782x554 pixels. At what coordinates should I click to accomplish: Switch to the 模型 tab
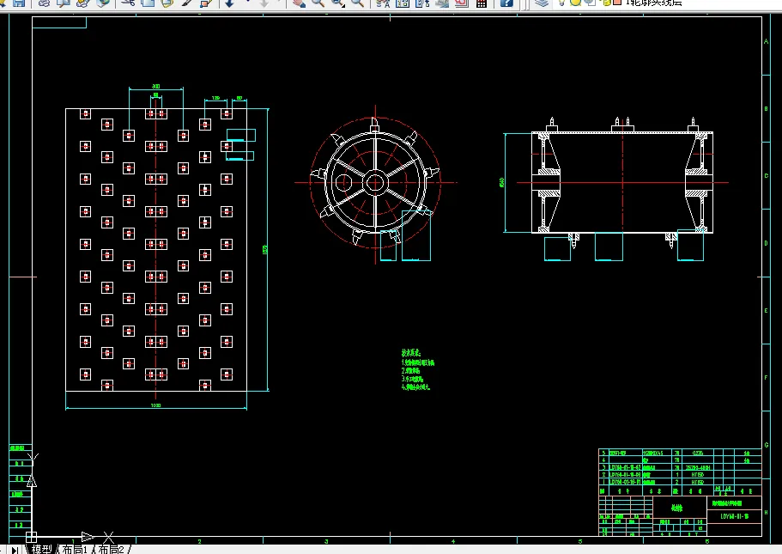[41, 549]
